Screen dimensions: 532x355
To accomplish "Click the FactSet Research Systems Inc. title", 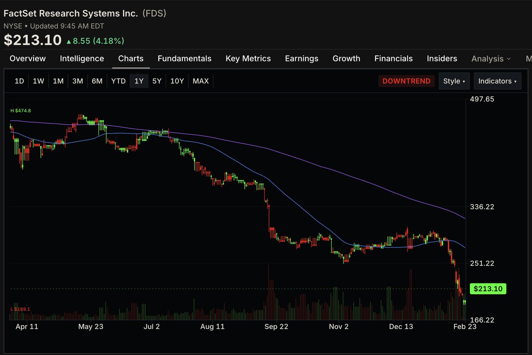I will coord(71,13).
